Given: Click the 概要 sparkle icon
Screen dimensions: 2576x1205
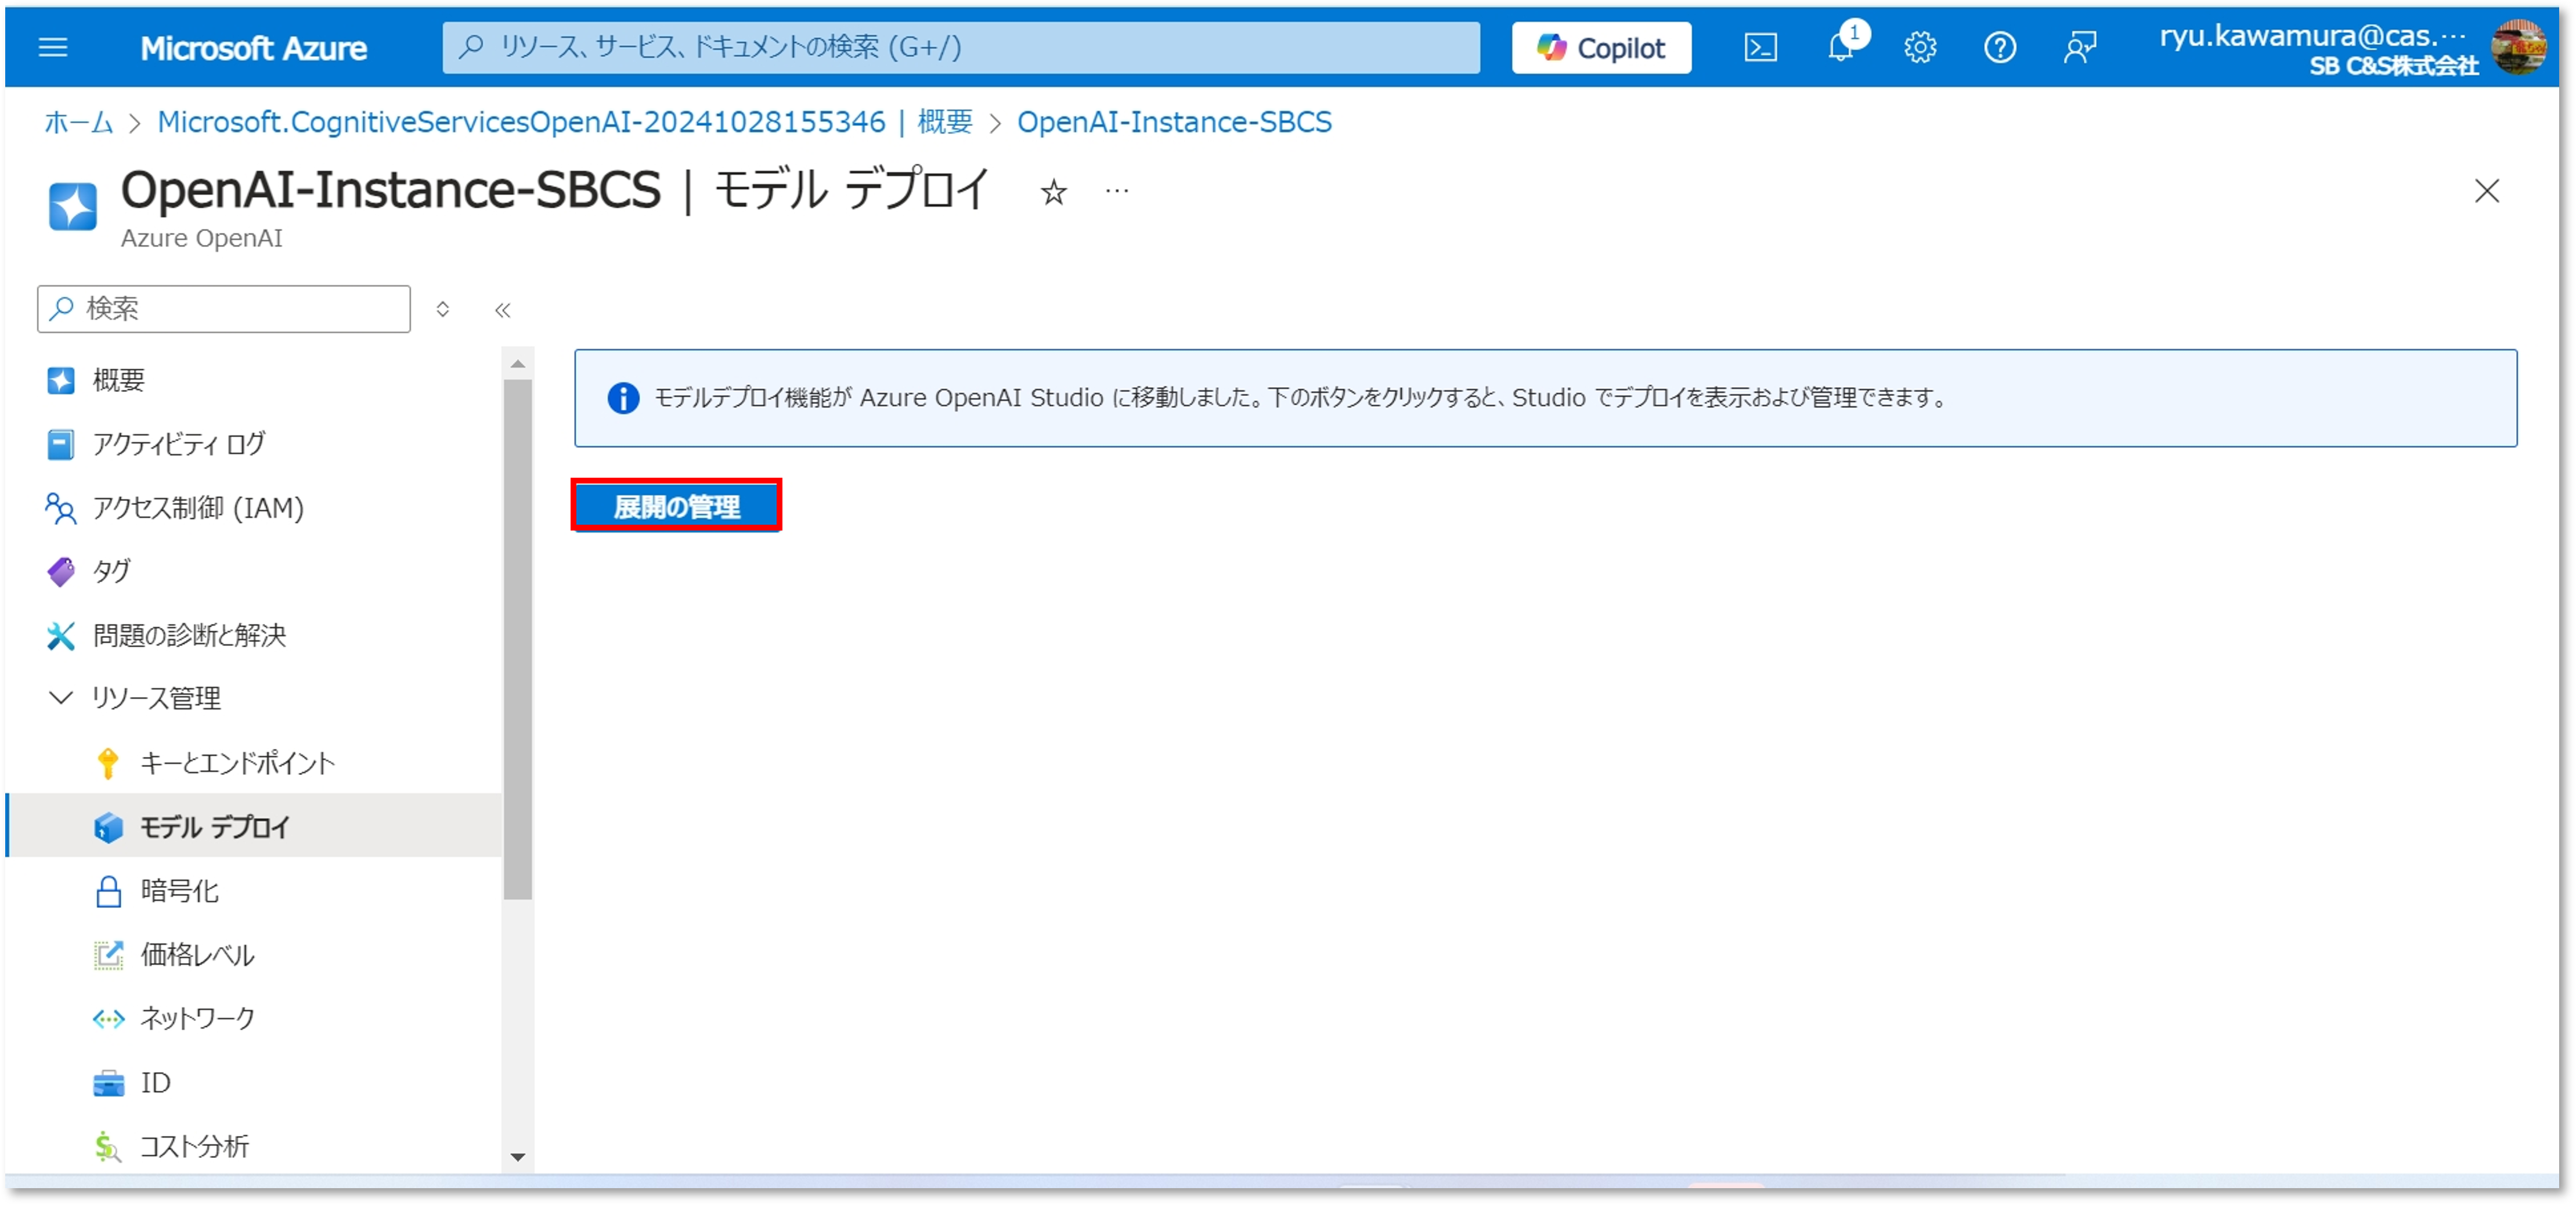Looking at the screenshot, I should [61, 380].
